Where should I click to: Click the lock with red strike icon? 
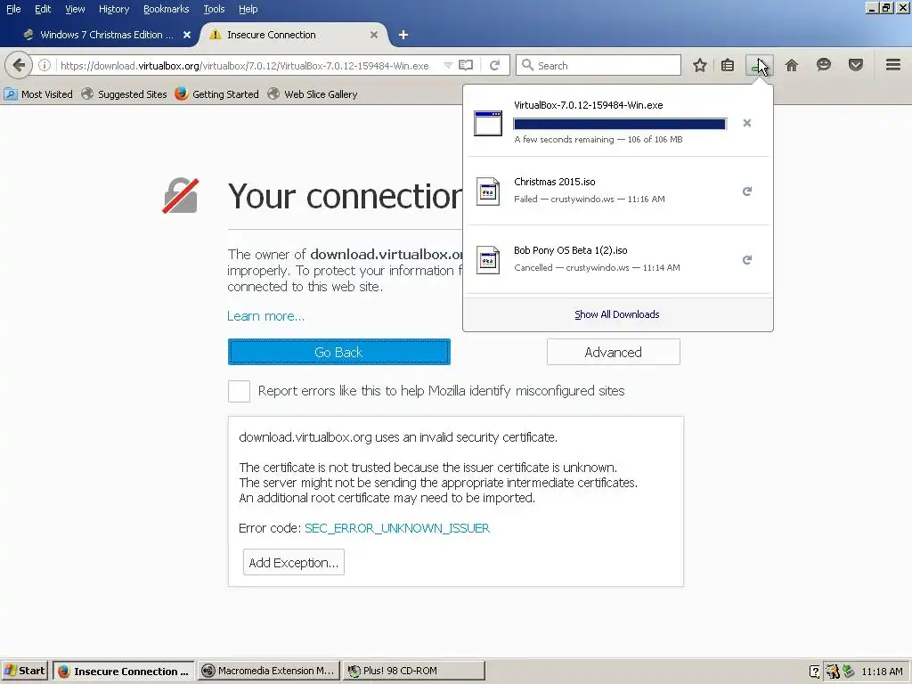[180, 196]
